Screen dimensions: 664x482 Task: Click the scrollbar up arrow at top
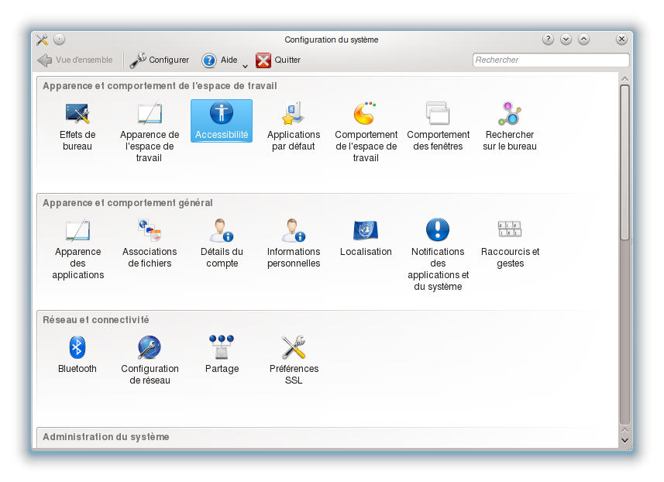[x=624, y=79]
